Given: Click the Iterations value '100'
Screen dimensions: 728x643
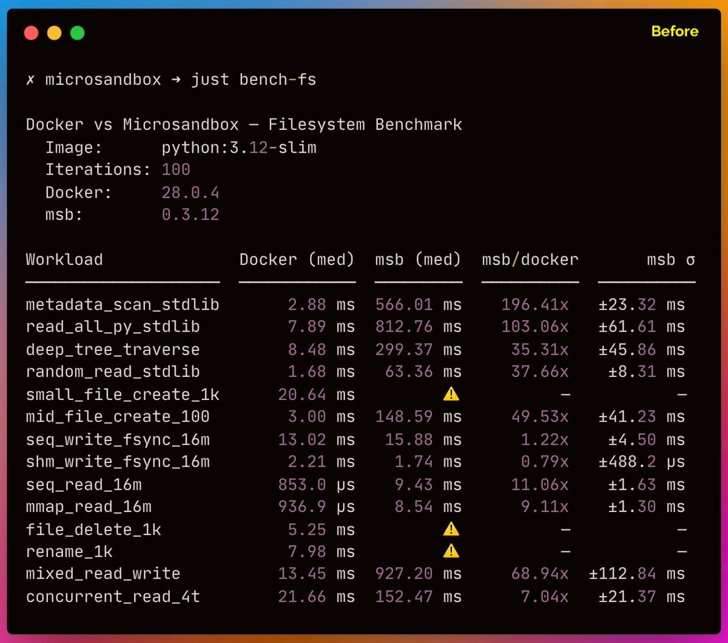Looking at the screenshot, I should (176, 170).
